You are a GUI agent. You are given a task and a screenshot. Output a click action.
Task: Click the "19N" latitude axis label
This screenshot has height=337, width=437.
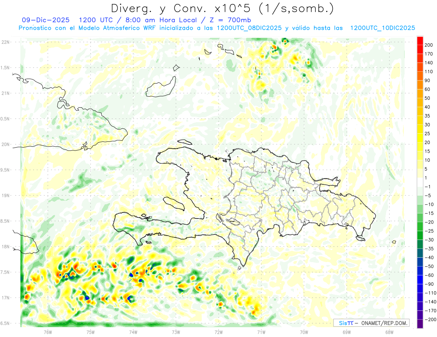coord(5,195)
